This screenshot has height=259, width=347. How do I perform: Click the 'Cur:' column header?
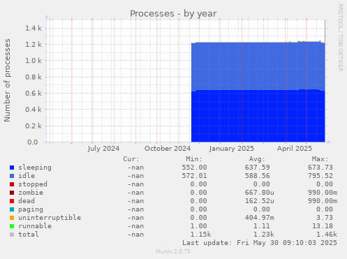pyautogui.click(x=131, y=159)
